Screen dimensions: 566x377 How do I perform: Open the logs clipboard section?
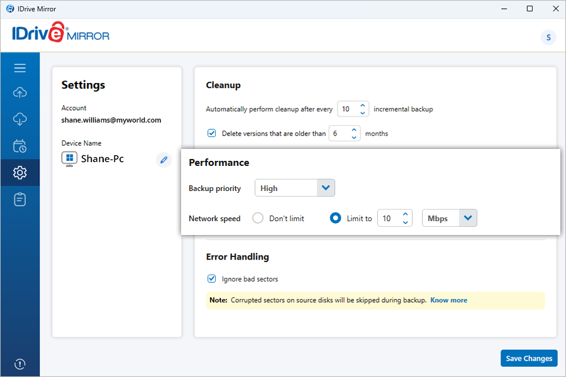point(19,200)
